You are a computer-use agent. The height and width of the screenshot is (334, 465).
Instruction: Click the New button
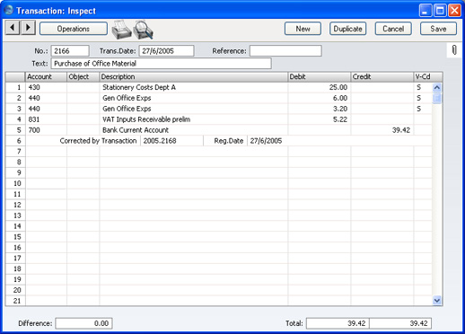pos(303,29)
